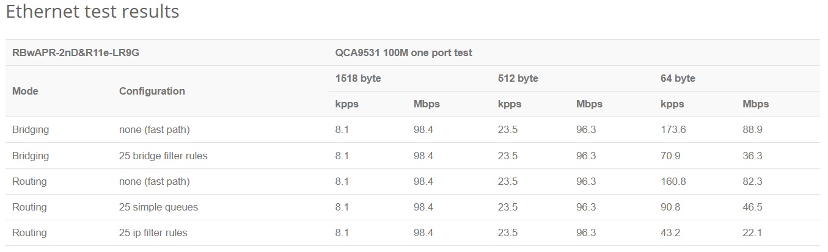Viewport: 828px width, 252px height.
Task: Click the "25 bridge filter rules" cell
Action: tap(163, 156)
